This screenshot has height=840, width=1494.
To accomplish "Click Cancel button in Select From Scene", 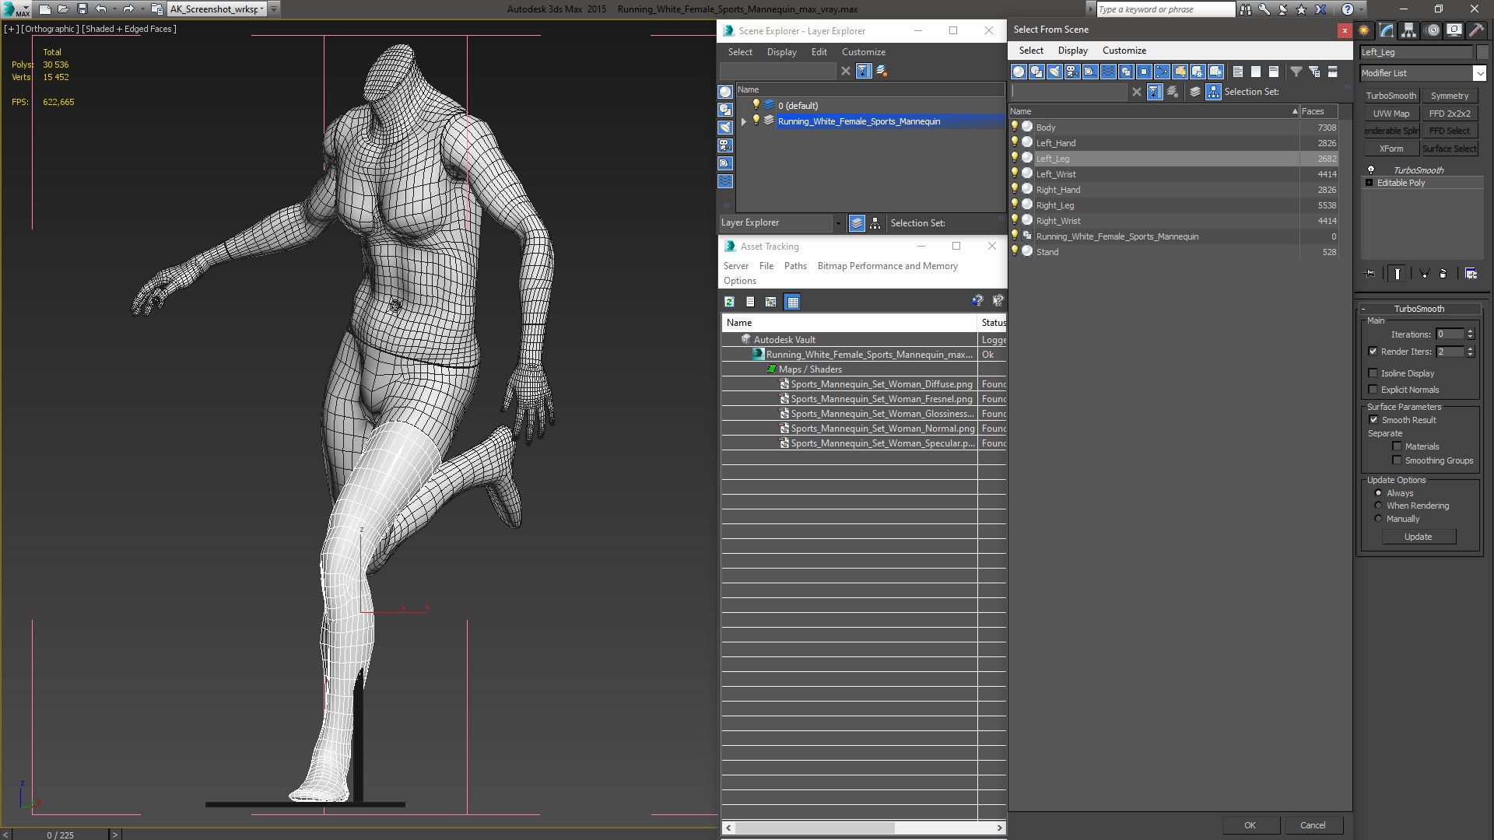I will coord(1313,825).
